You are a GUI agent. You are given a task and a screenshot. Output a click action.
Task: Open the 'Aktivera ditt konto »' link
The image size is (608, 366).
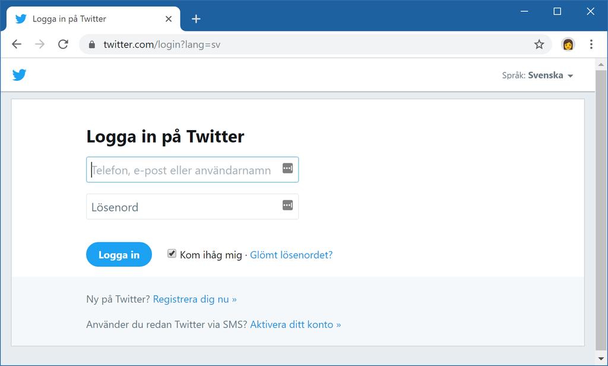[x=296, y=324]
